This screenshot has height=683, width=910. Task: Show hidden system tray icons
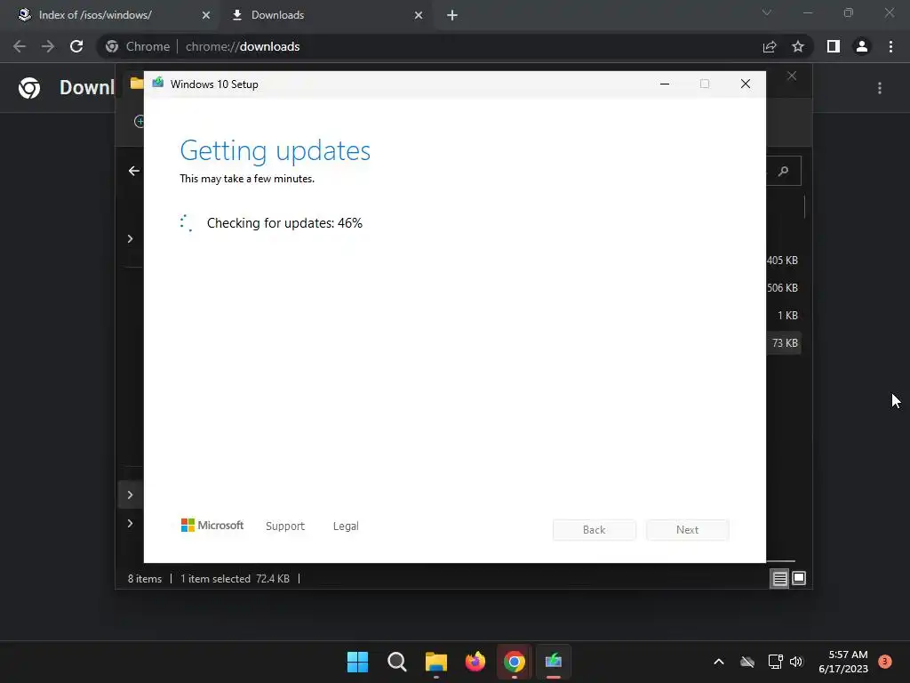(718, 662)
